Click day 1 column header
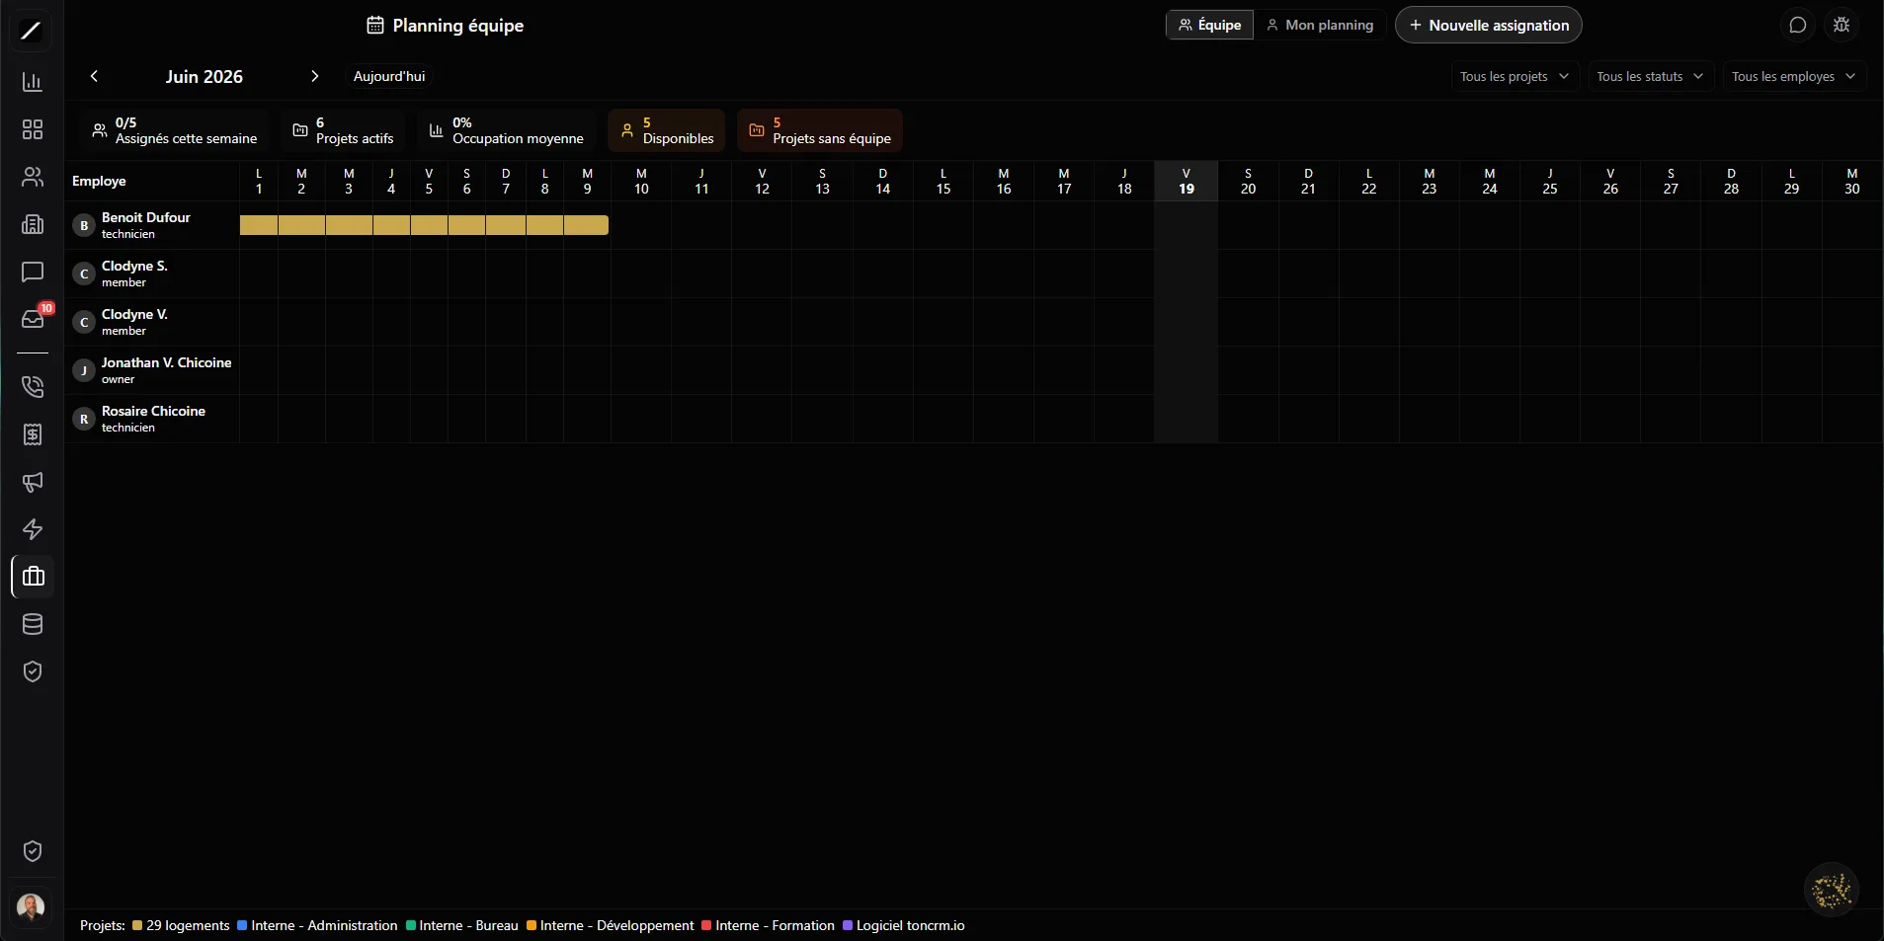Screen dimensions: 1884x941 pos(259,181)
